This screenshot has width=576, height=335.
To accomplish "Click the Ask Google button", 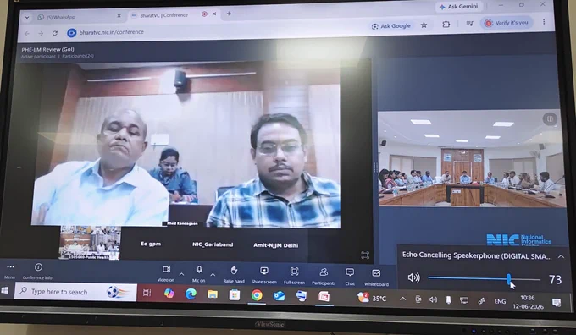I will point(391,26).
